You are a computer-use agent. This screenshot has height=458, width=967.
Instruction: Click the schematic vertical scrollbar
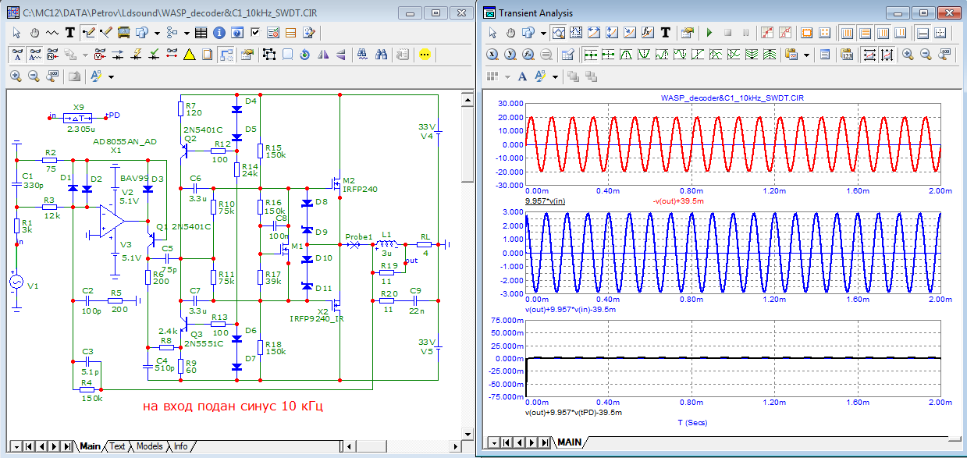(x=466, y=265)
